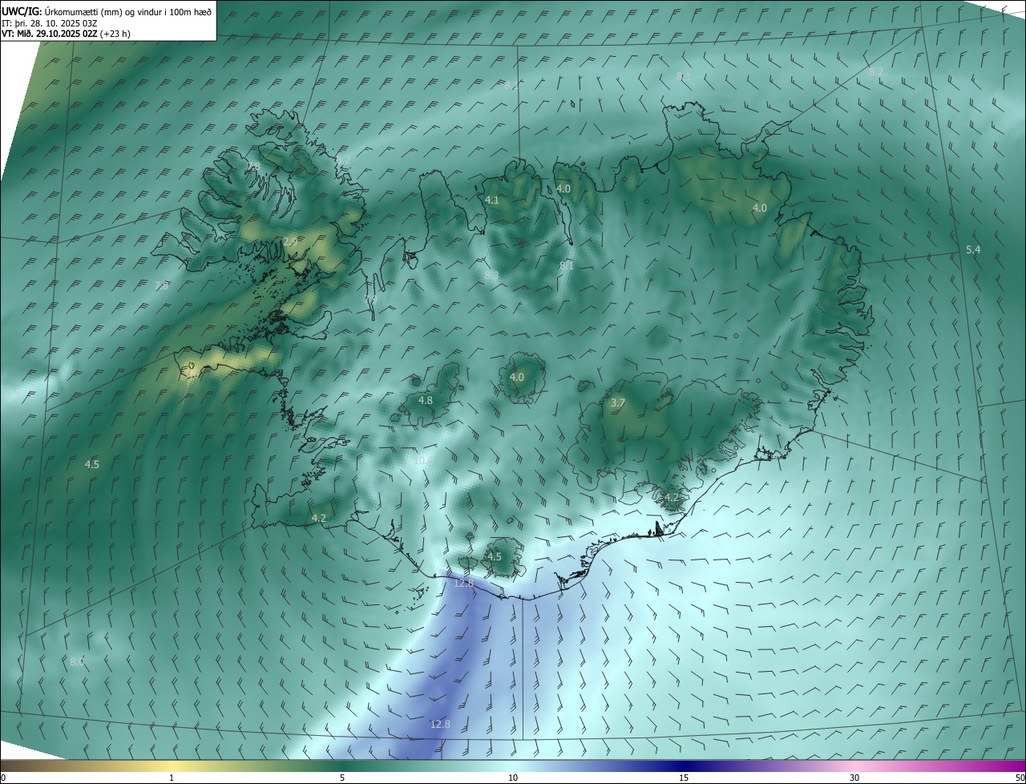Click the initial time line 'IT: þri. 28. 10. 2025 03Z'
The image size is (1026, 784).
(x=50, y=23)
